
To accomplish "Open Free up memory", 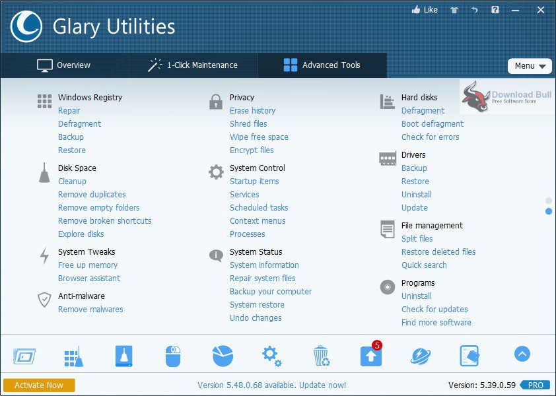I will (88, 265).
